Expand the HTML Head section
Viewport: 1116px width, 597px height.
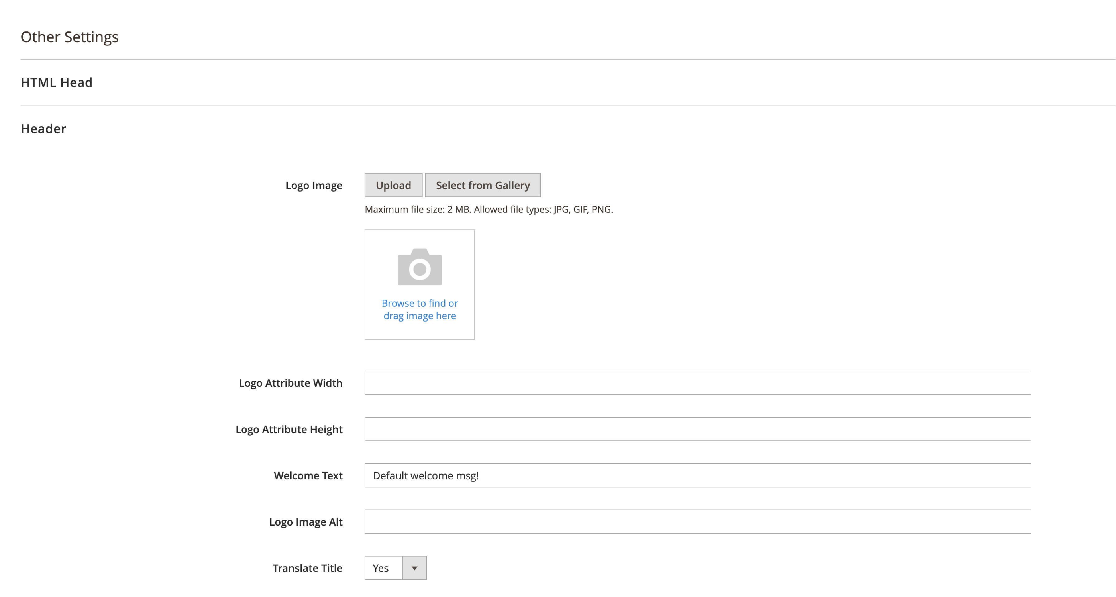click(x=57, y=83)
